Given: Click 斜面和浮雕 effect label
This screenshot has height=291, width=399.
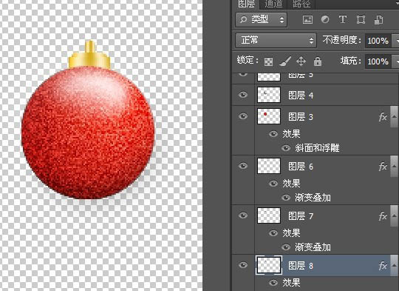Looking at the screenshot, I should pyautogui.click(x=317, y=148).
